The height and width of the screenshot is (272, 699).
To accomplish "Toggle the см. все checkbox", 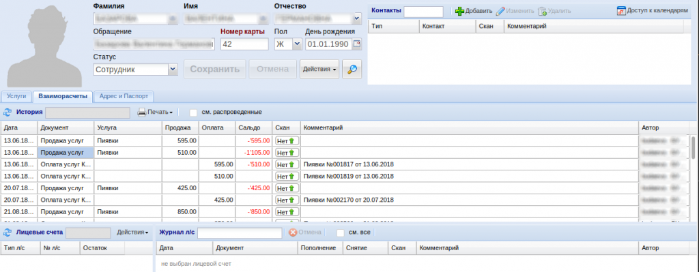I will 341,232.
